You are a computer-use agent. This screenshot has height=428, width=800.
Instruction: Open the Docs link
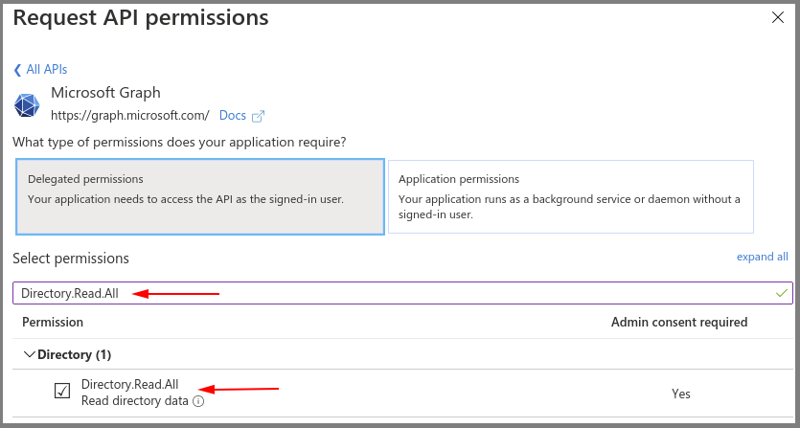point(232,115)
